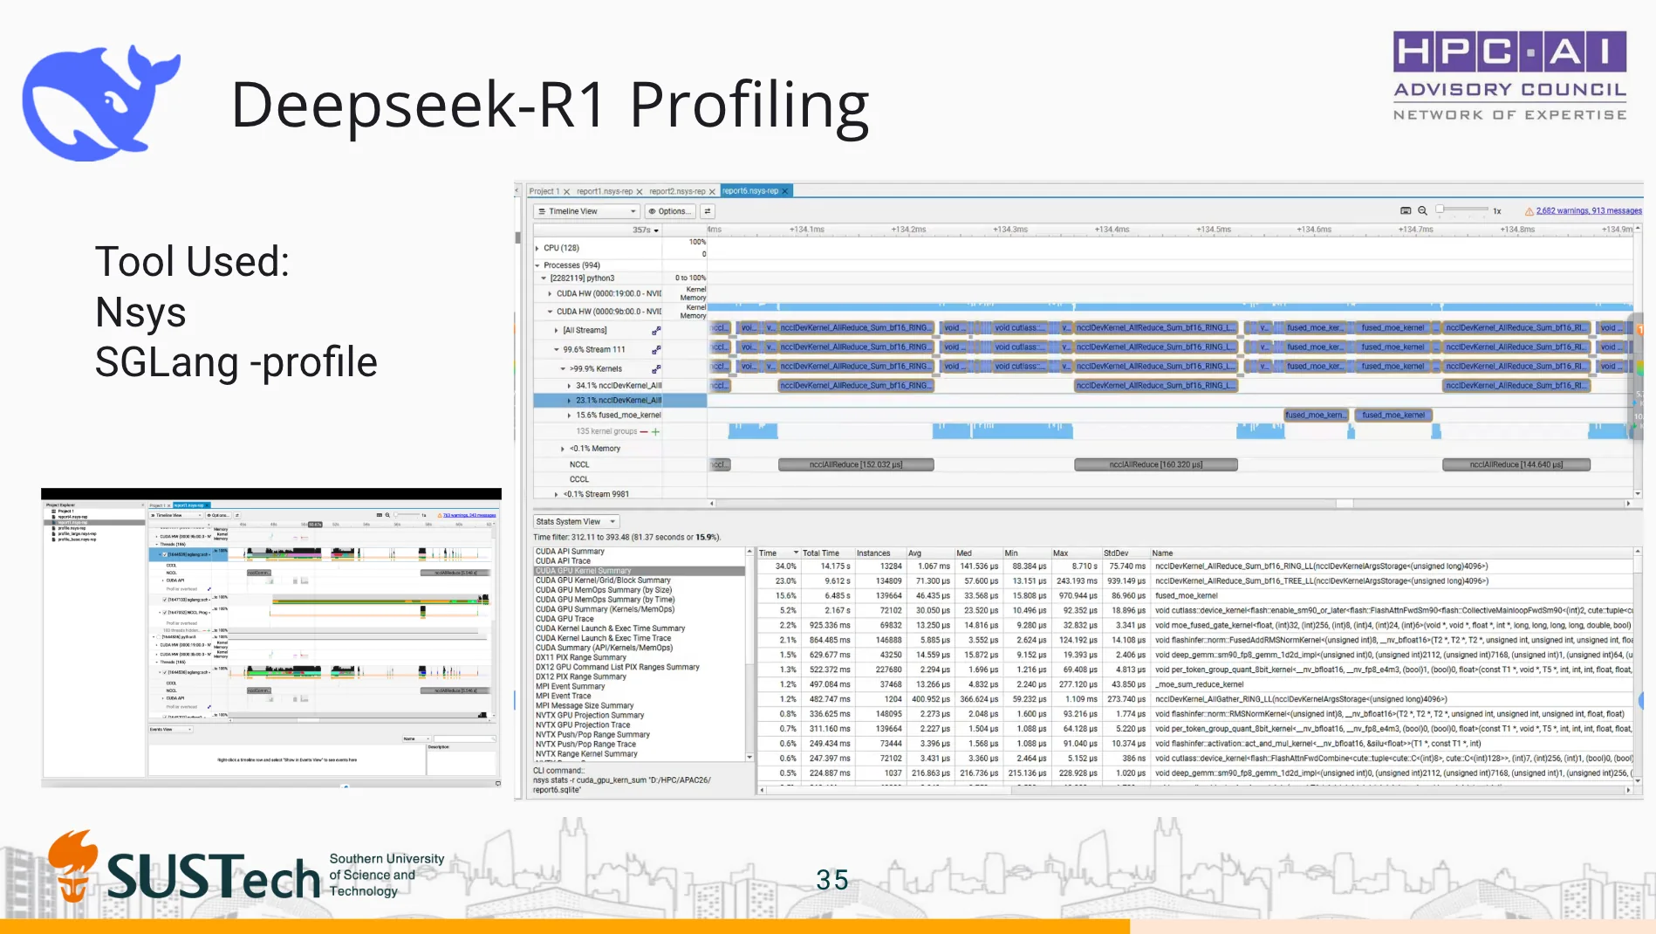The height and width of the screenshot is (934, 1656).
Task: Sort by the Instances column header
Action: [873, 553]
